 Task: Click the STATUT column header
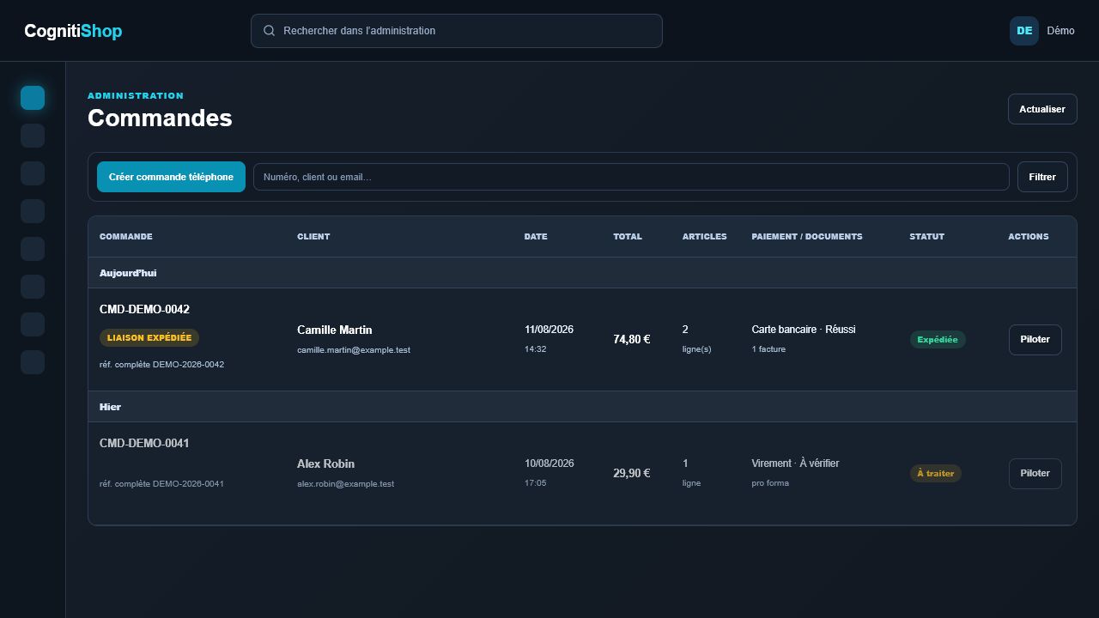(x=927, y=237)
